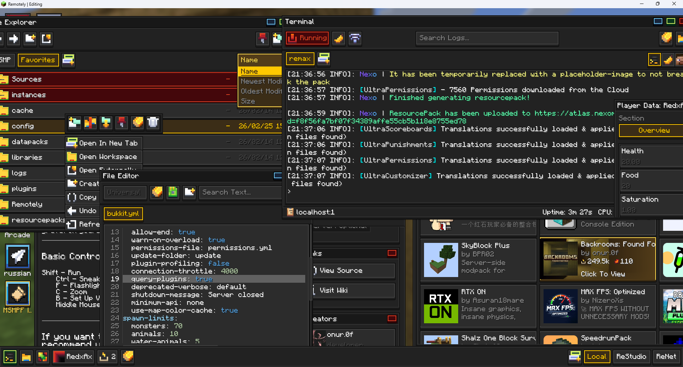Toggle blue window button in File Editor header
The image size is (683, 367).
(278, 176)
